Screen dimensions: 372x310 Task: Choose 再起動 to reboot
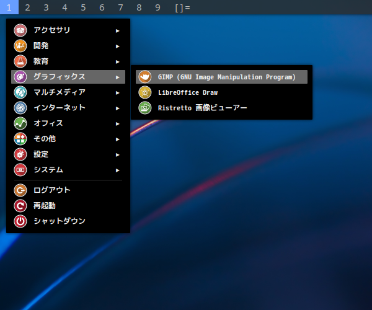point(68,206)
